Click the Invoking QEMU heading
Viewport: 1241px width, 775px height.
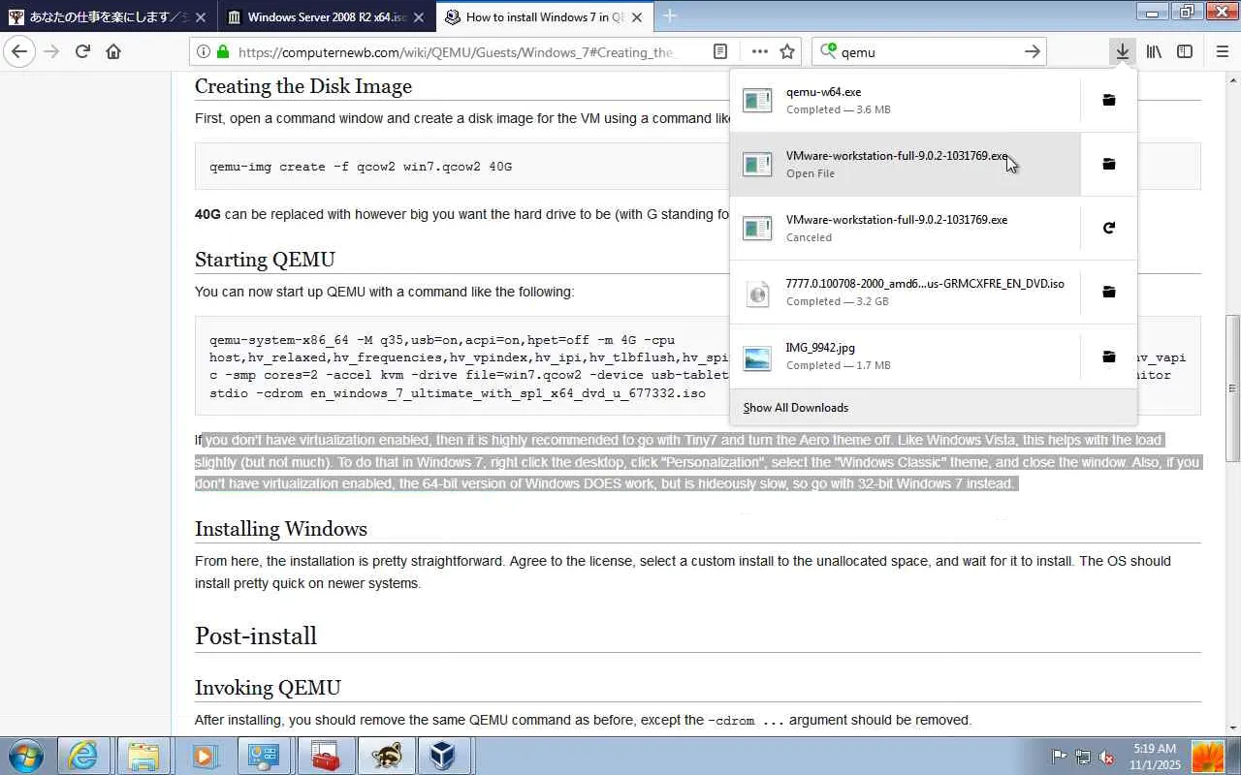[268, 688]
